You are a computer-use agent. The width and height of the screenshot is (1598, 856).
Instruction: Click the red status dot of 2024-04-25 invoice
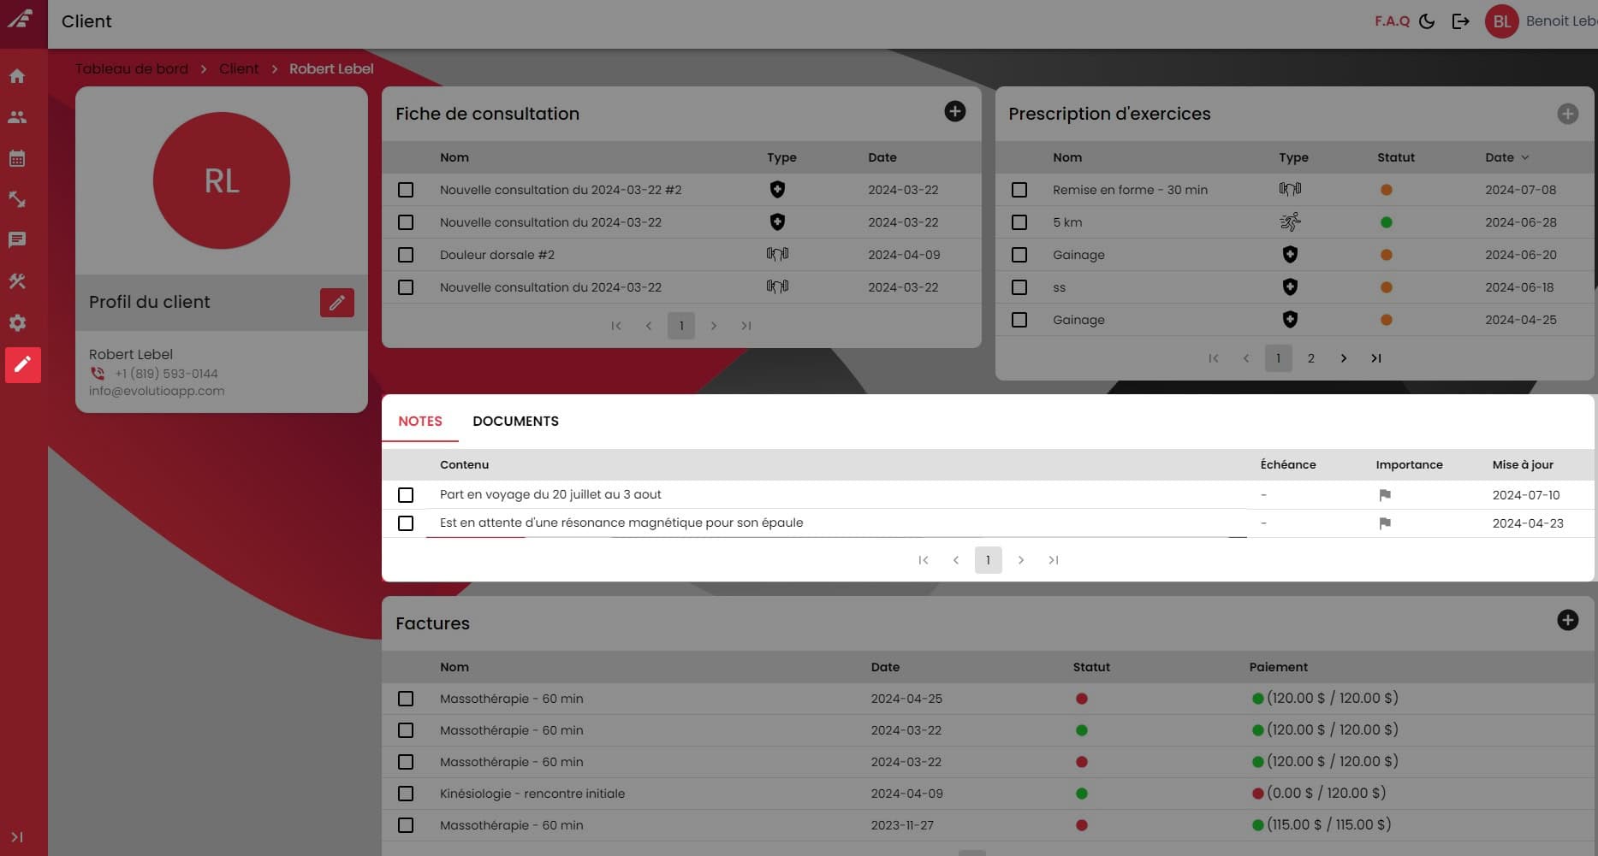[x=1082, y=699]
